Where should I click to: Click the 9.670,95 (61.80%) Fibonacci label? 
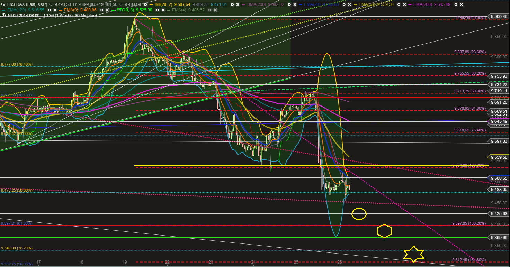[470, 108]
